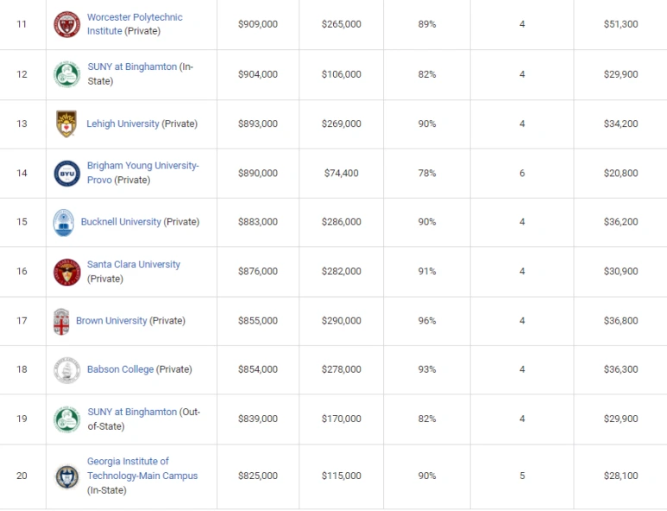Visit the Santa Clara University link

point(134,264)
